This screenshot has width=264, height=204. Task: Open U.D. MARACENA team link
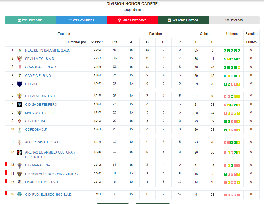(38, 165)
